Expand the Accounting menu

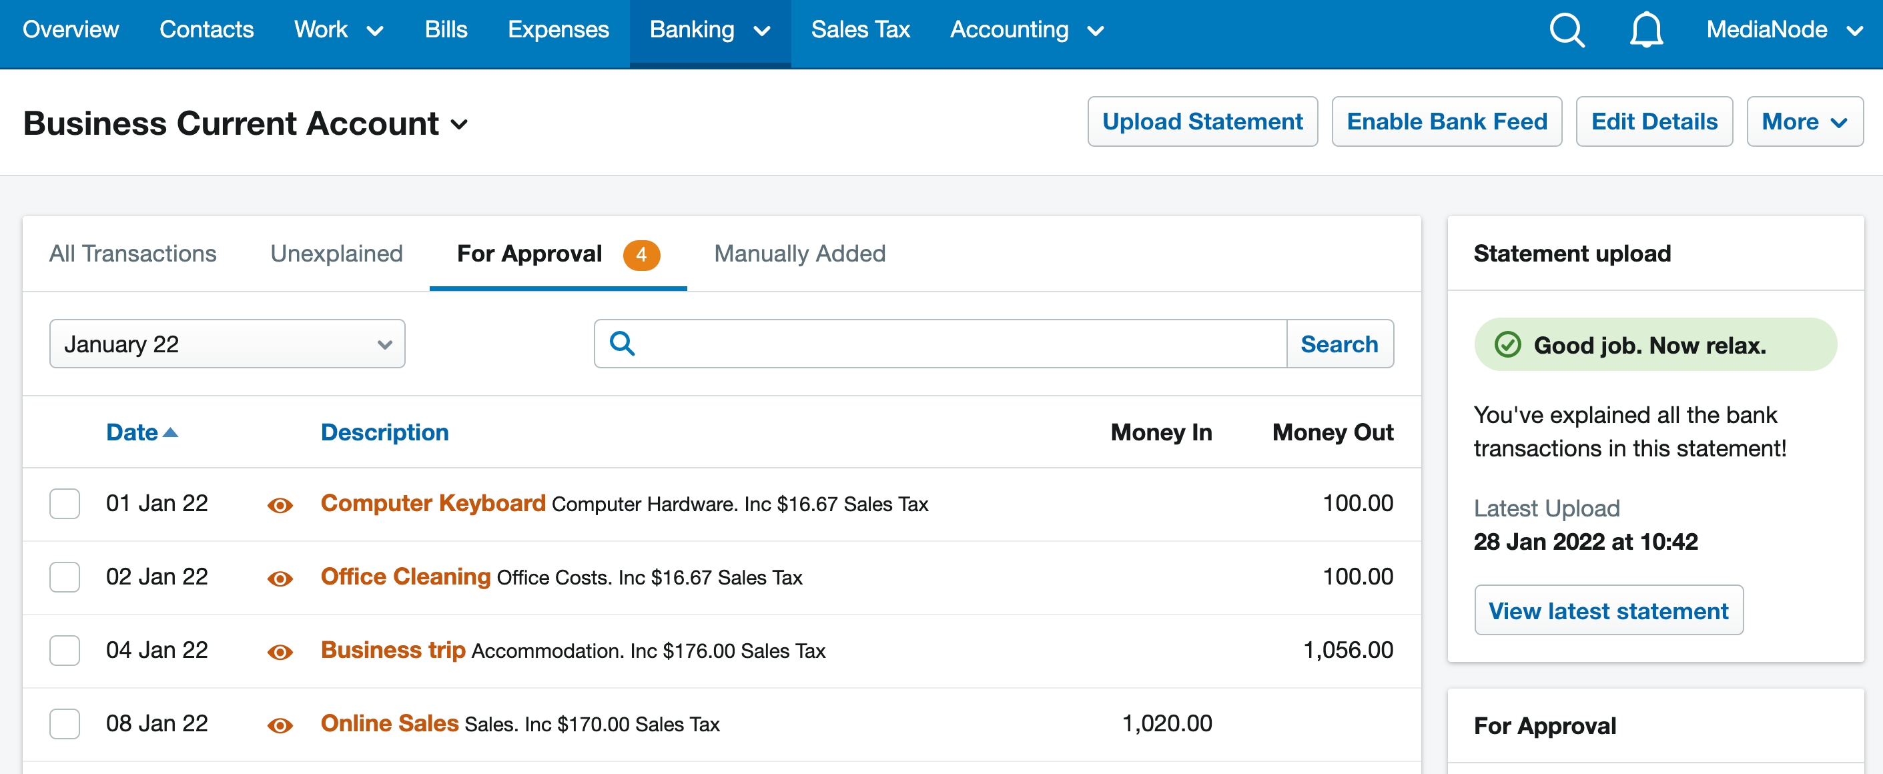[1027, 30]
